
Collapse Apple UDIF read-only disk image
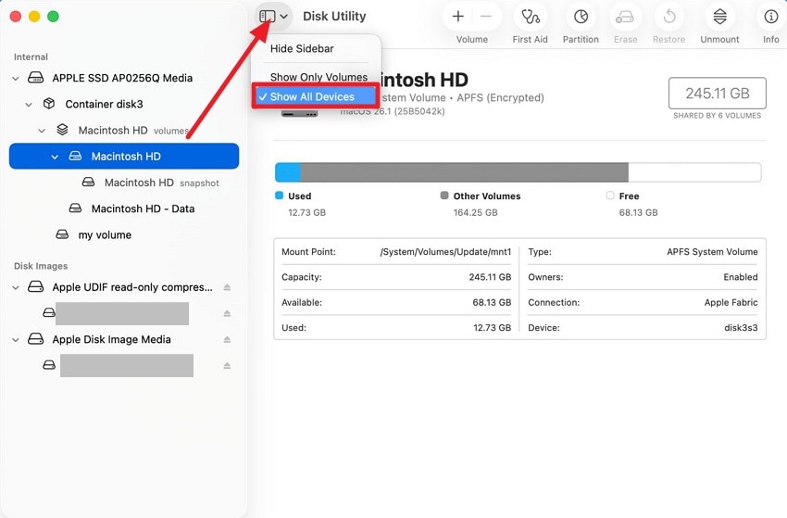[x=16, y=287]
